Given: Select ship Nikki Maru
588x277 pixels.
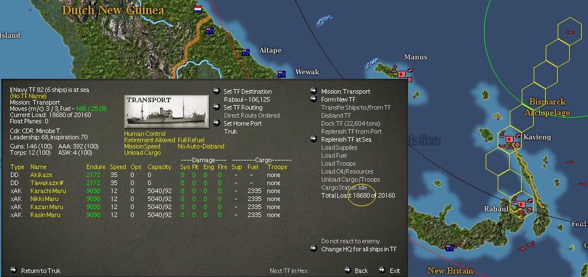Looking at the screenshot, I should click(44, 199).
